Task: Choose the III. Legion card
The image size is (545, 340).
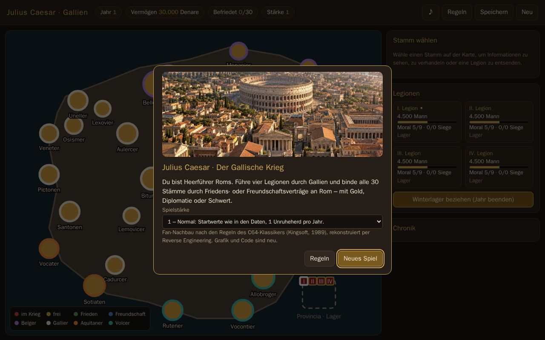Action: pyautogui.click(x=427, y=167)
